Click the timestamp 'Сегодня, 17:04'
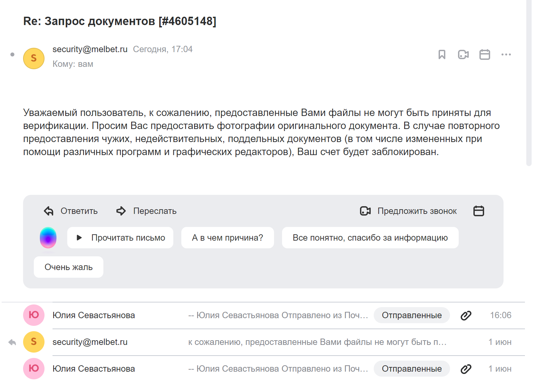The image size is (542, 381). (163, 49)
